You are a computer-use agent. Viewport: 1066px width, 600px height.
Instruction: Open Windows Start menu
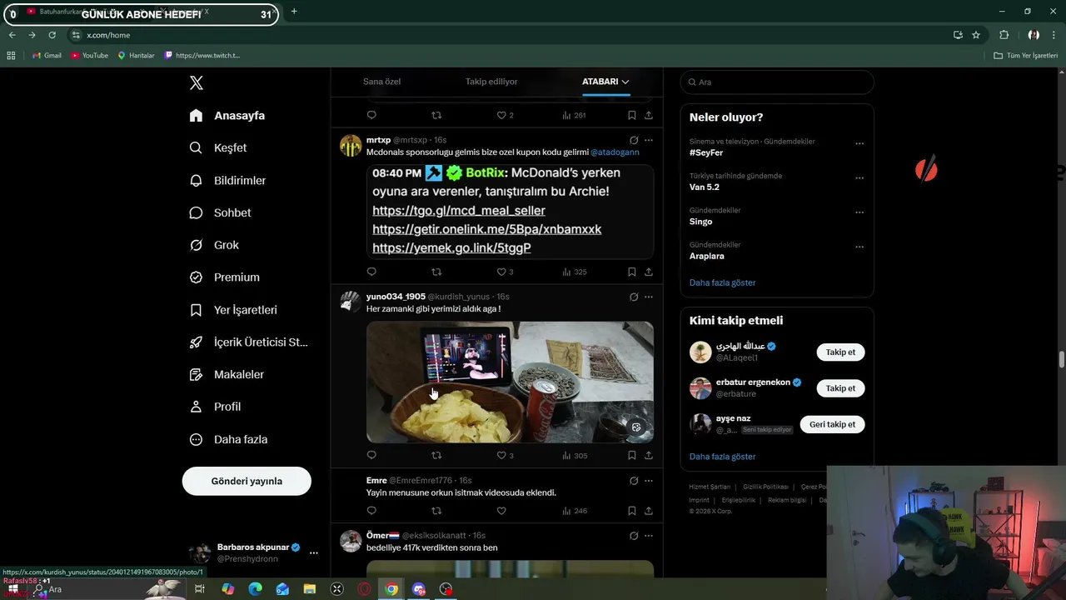pos(12,589)
